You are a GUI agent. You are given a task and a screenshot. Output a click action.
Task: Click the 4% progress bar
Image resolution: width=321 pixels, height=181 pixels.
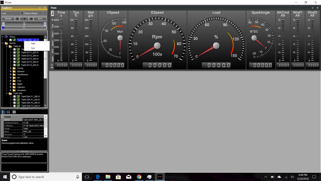pos(24,28)
